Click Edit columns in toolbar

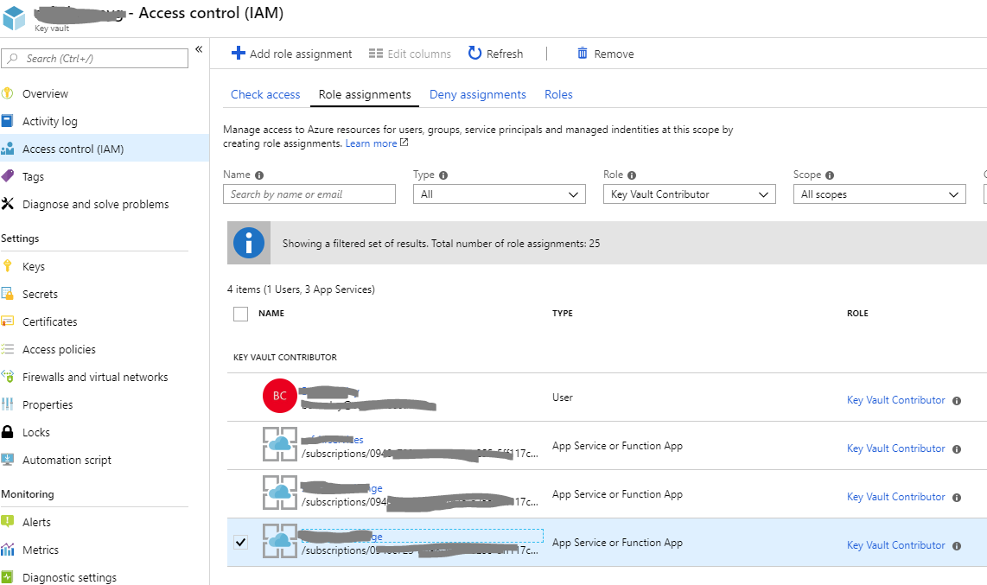coord(410,54)
